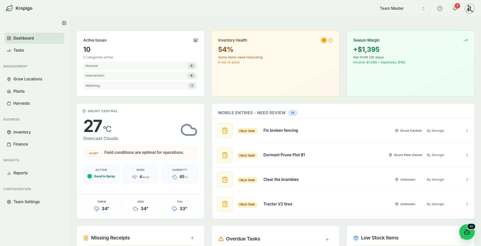Expand the Clear the brambles entry

pyautogui.click(x=467, y=180)
